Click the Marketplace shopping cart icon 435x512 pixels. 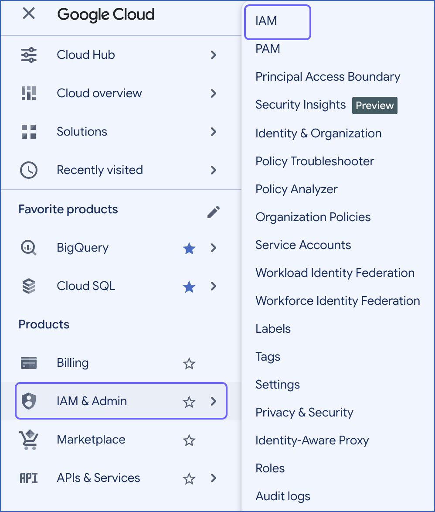[x=29, y=440]
